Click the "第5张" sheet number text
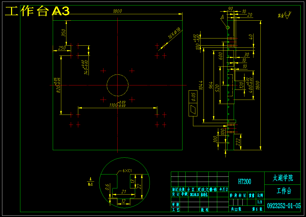The width and height of the screenshot is (306, 217). 257,209
